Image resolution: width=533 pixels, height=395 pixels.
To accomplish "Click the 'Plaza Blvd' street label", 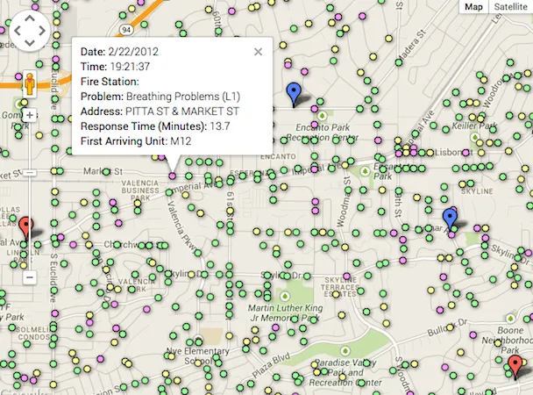I will 271,365.
